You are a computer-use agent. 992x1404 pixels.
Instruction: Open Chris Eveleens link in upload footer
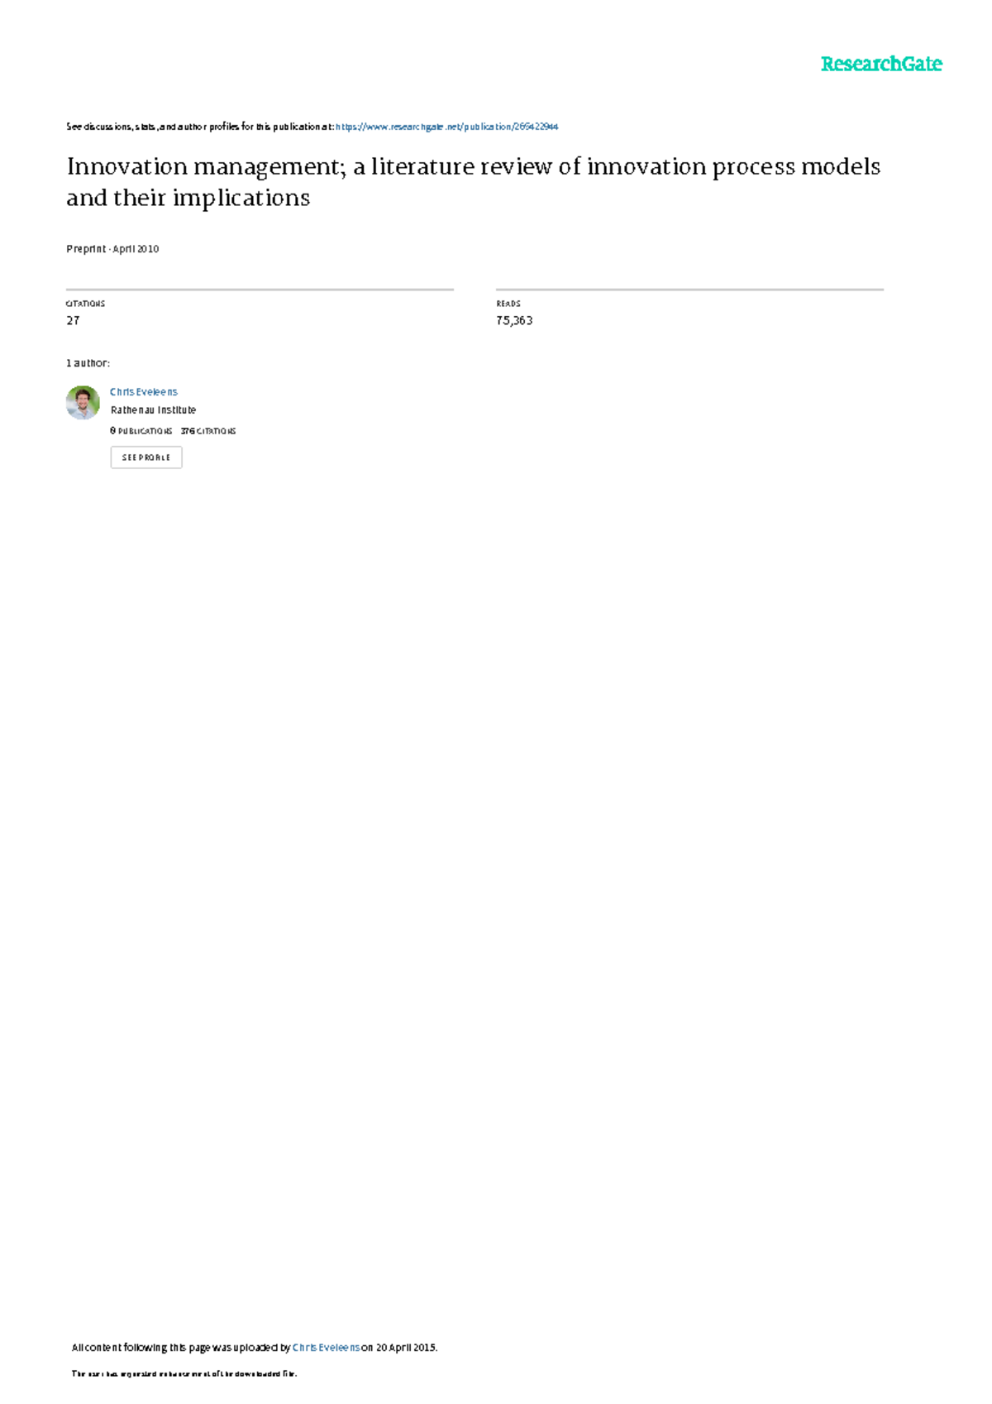327,1347
